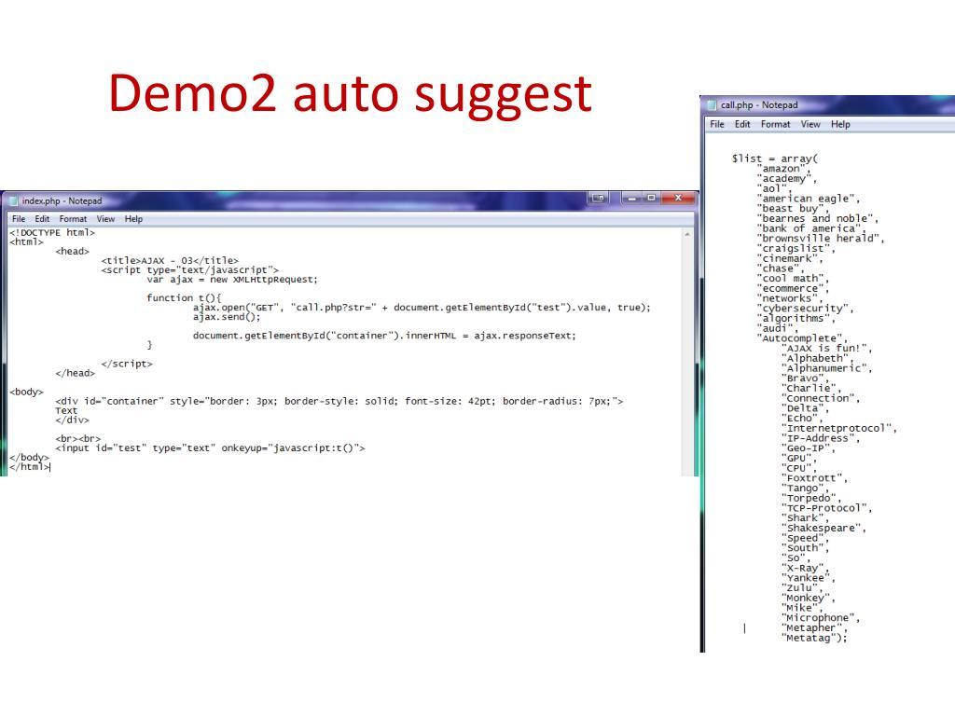Click the "brownsville herald" entry
The width and height of the screenshot is (955, 716).
coord(821,239)
